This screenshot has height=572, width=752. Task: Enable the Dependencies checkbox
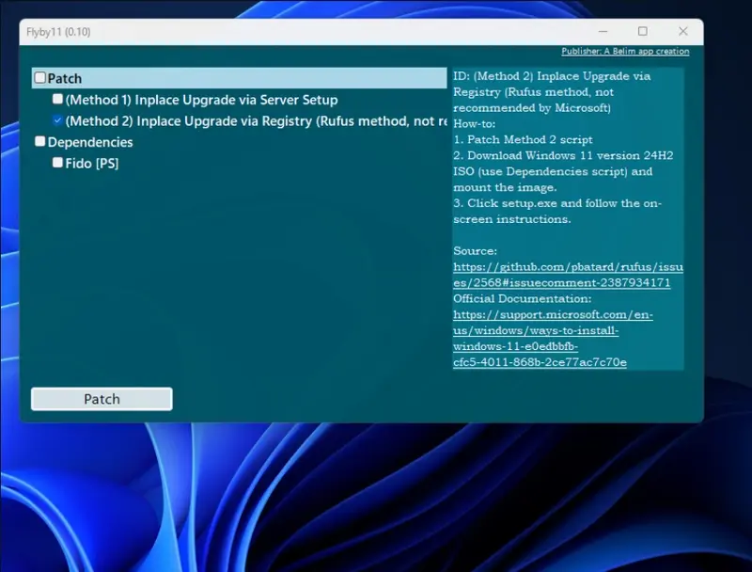point(40,141)
